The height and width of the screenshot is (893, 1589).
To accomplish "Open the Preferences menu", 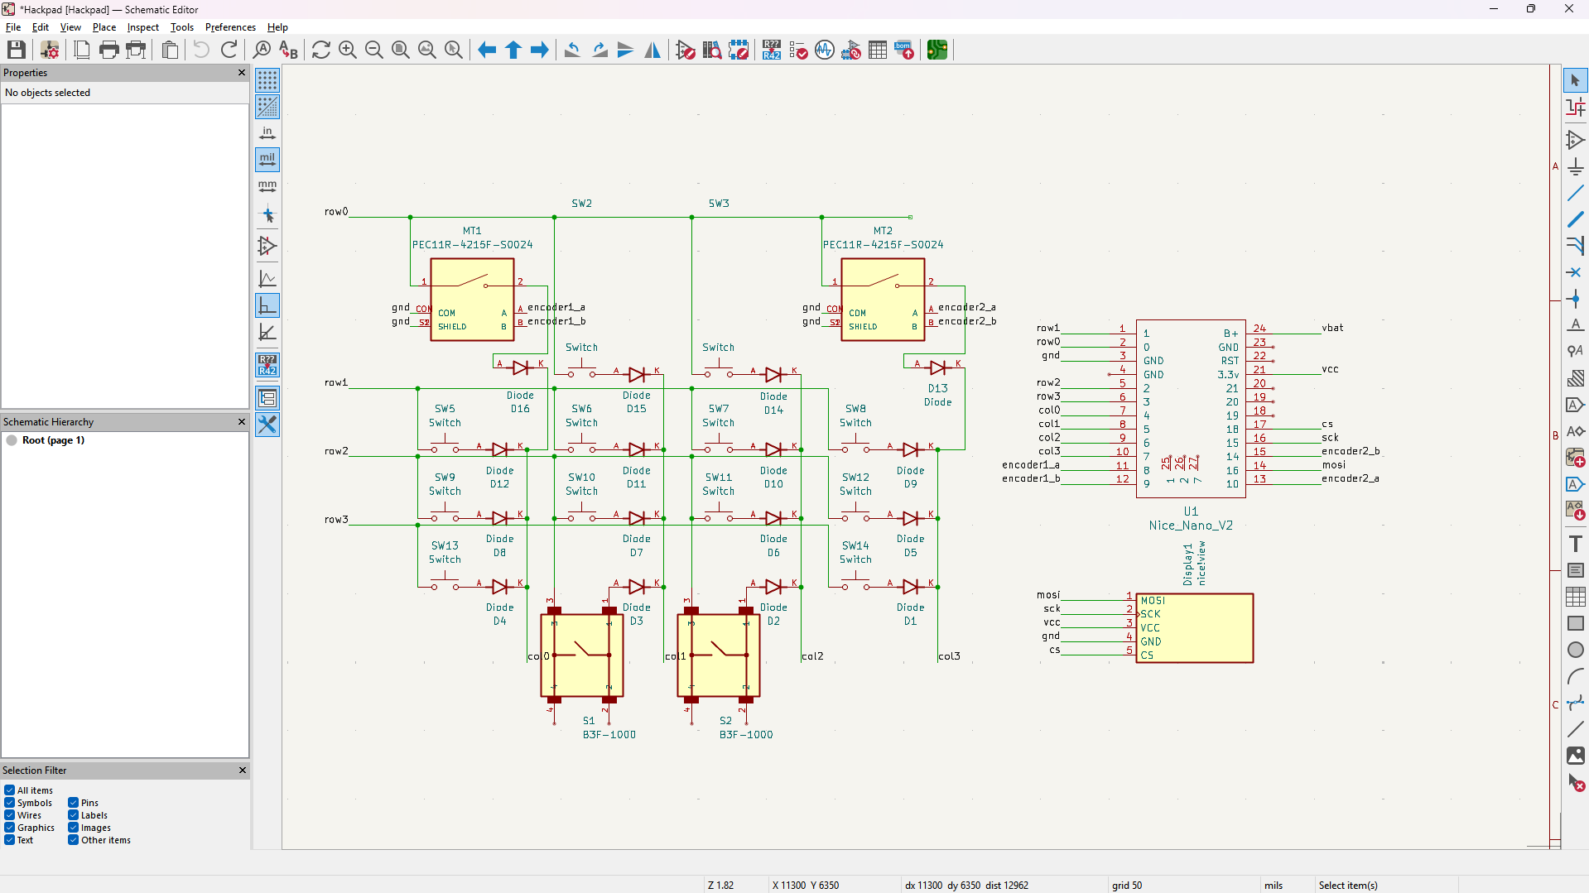I will (230, 27).
